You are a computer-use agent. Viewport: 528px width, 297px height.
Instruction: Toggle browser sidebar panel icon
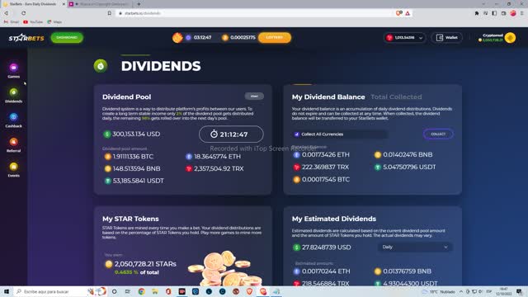point(494,13)
